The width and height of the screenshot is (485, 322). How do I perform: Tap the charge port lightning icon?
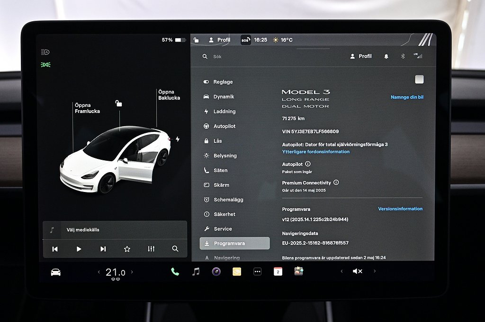pos(178,139)
